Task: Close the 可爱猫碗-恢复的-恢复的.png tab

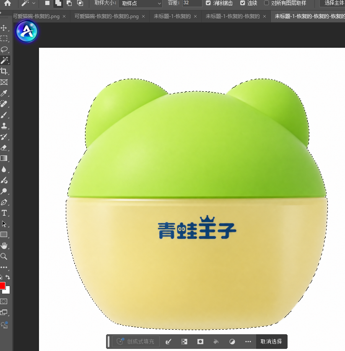Action: 143,16
